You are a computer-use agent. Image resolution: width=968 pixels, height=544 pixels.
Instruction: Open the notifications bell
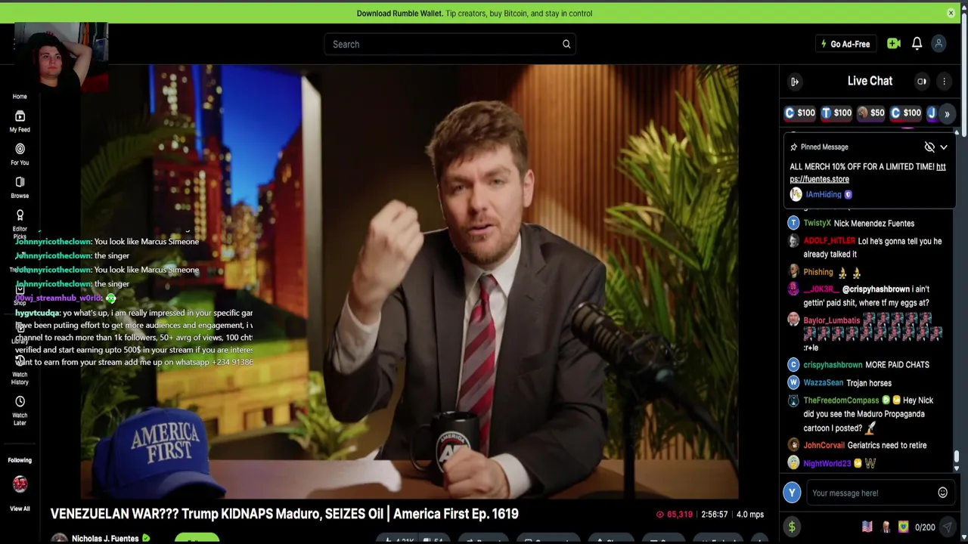point(917,44)
